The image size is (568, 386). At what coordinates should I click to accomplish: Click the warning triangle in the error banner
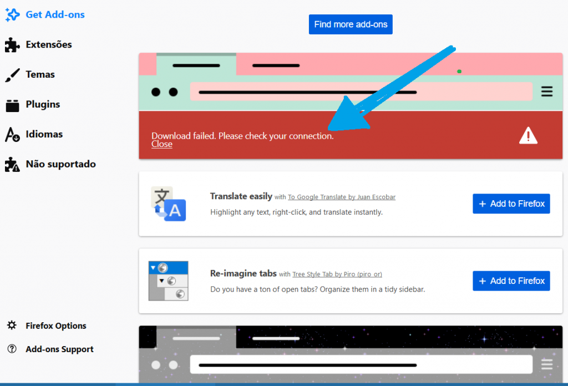point(528,136)
